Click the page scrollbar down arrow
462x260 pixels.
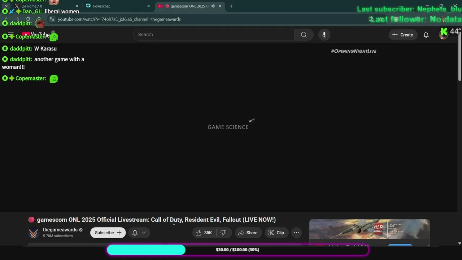(459, 244)
